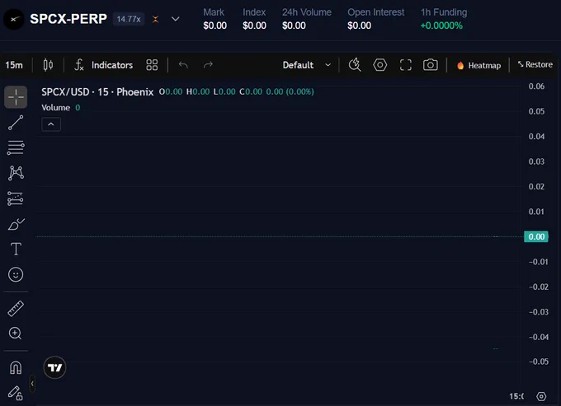Image resolution: width=561 pixels, height=406 pixels.
Task: Select the crosshair cursor tool
Action: (16, 97)
